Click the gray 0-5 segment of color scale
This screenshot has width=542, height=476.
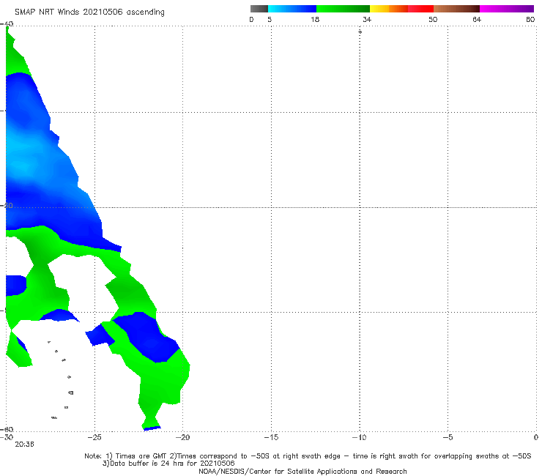[259, 9]
